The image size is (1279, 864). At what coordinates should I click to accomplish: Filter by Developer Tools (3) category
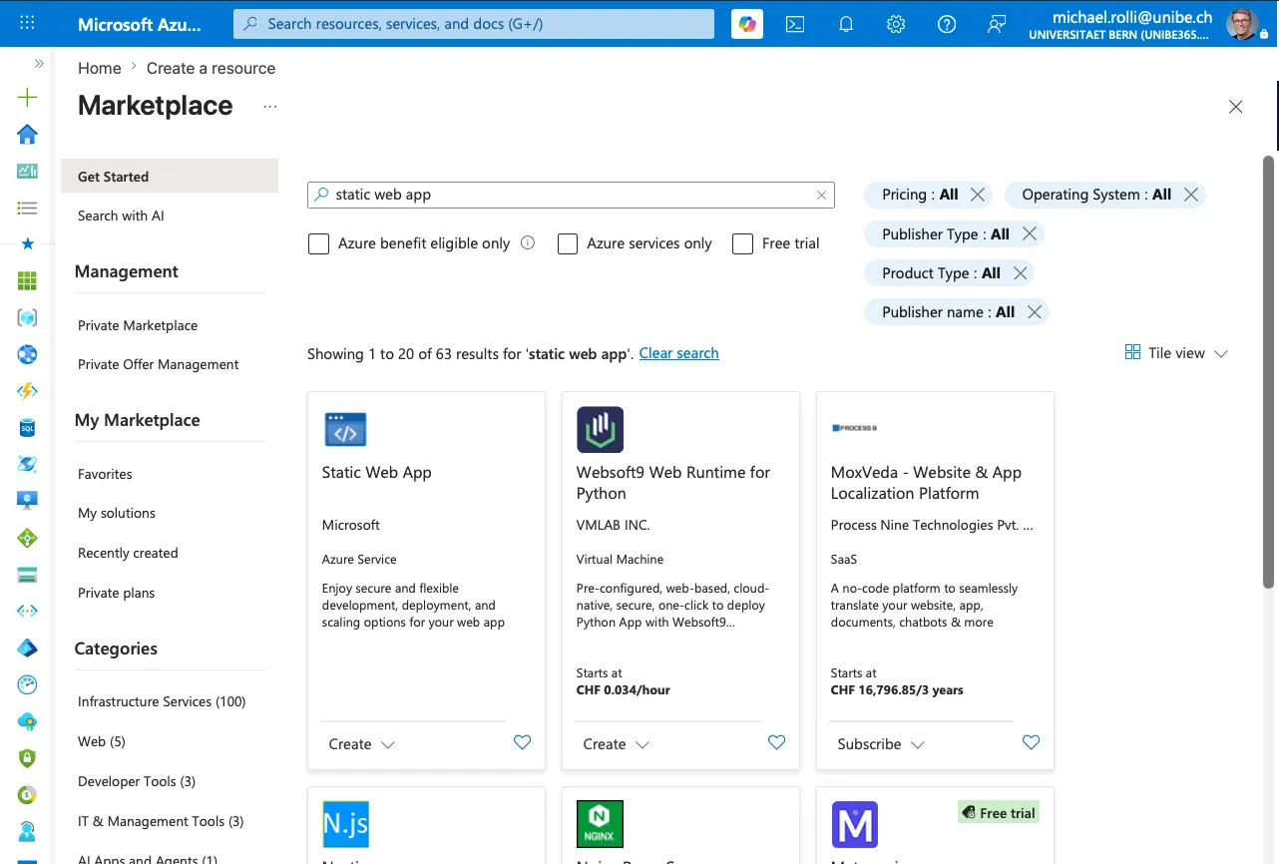pos(137,781)
